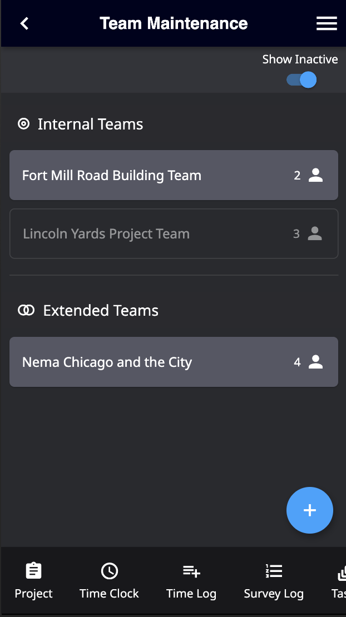
Task: Click the Team Maintenance title
Action: coord(174,23)
